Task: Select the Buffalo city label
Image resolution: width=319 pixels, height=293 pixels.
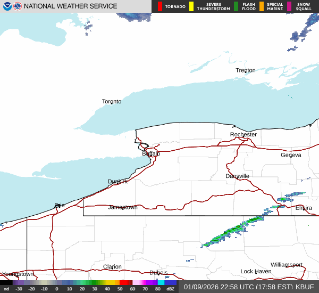Action: coord(151,153)
